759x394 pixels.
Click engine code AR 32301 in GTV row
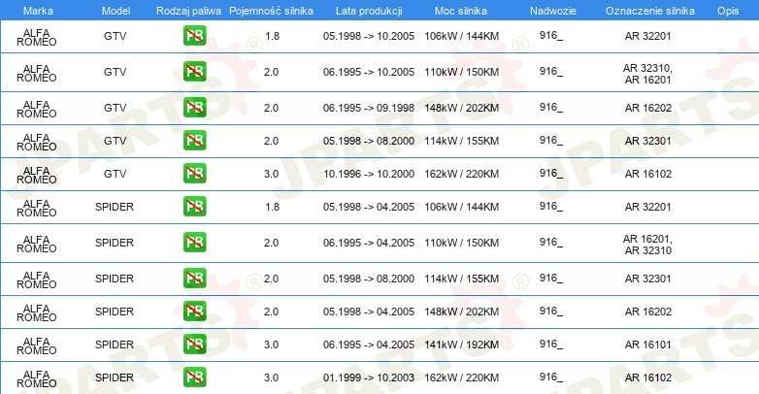(x=647, y=141)
